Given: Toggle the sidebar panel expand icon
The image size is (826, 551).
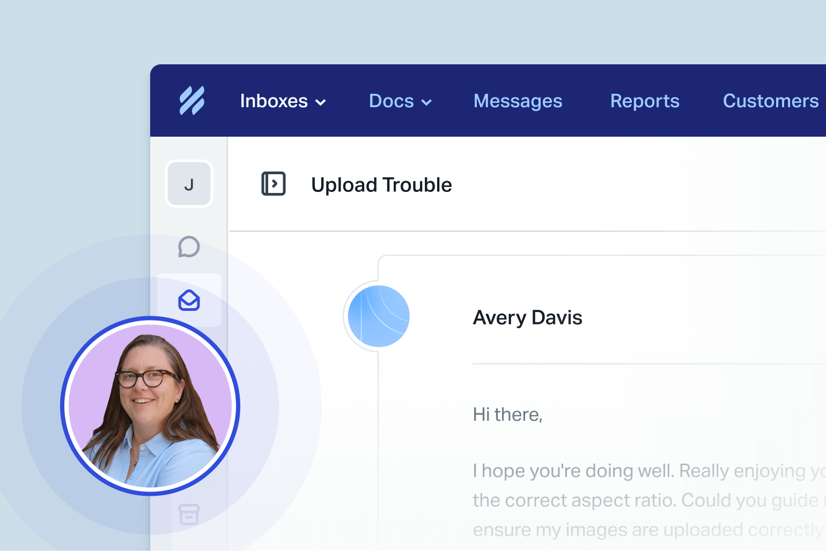Looking at the screenshot, I should coord(274,184).
